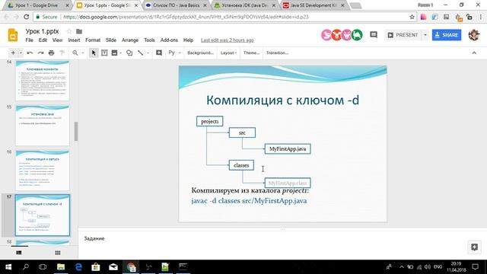Open the line type dropdown arrow

148,53
